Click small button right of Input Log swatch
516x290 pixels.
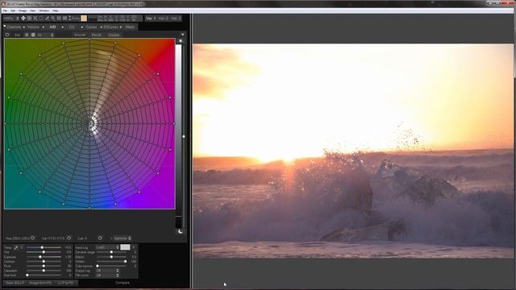coord(133,247)
